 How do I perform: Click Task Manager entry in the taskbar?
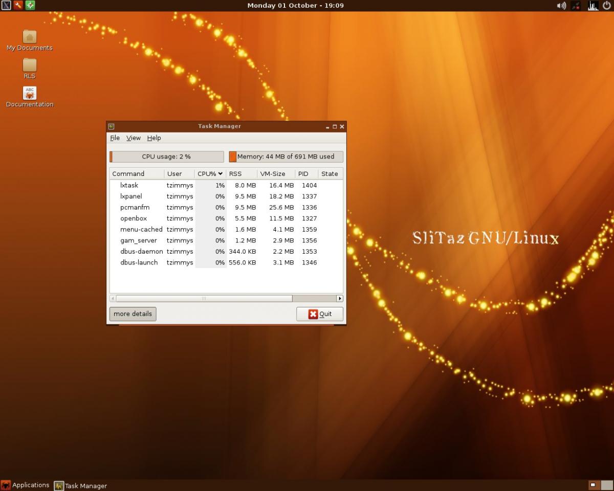[x=81, y=486]
